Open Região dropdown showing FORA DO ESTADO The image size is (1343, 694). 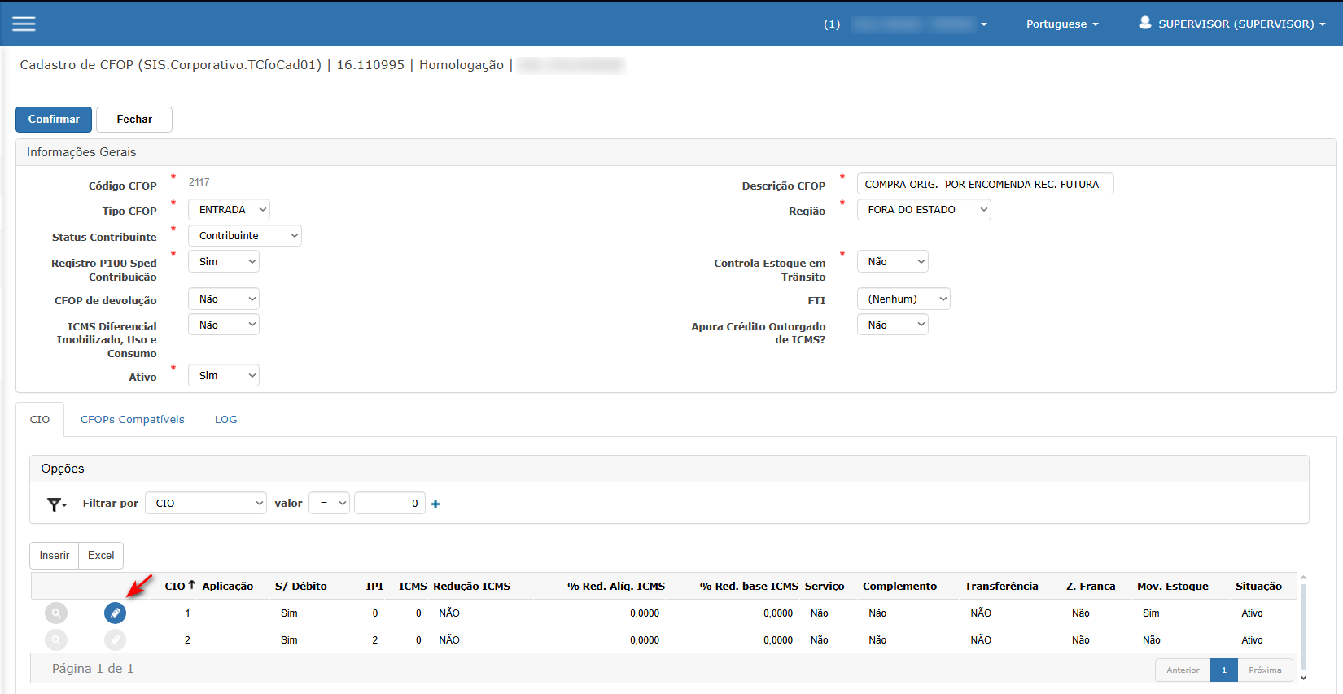(924, 210)
